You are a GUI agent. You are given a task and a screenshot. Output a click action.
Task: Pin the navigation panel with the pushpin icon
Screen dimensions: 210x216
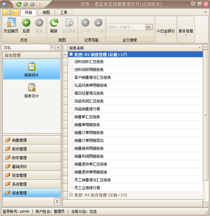pos(52,48)
